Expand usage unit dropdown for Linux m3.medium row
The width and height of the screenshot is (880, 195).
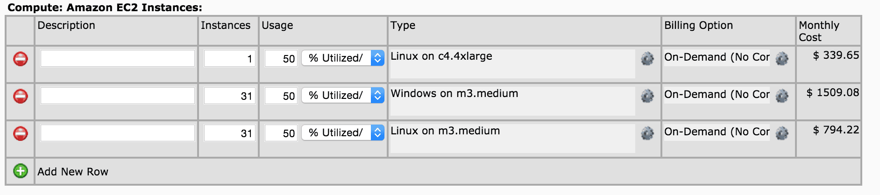[x=377, y=133]
